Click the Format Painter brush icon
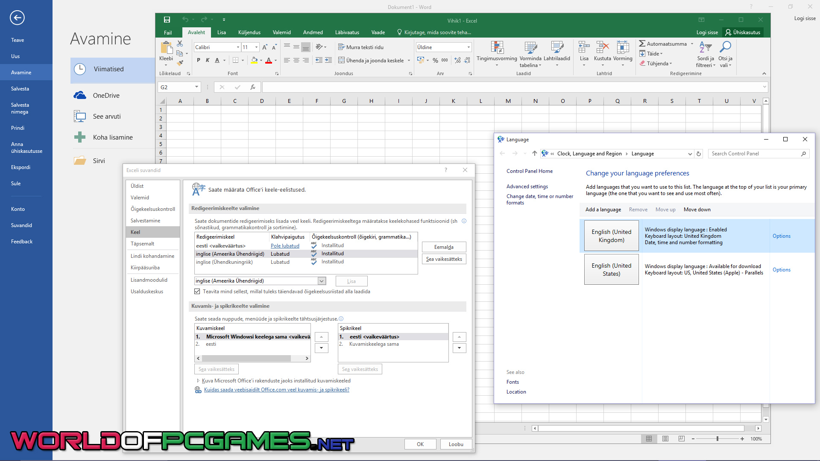Image resolution: width=820 pixels, height=461 pixels. tap(180, 63)
